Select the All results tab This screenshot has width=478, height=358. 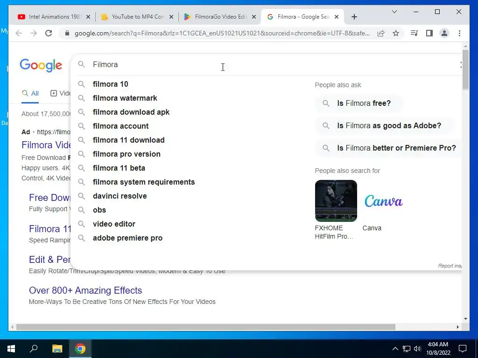pyautogui.click(x=30, y=93)
